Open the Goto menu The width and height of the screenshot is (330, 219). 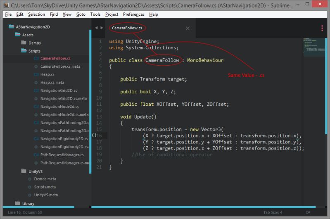click(x=81, y=14)
